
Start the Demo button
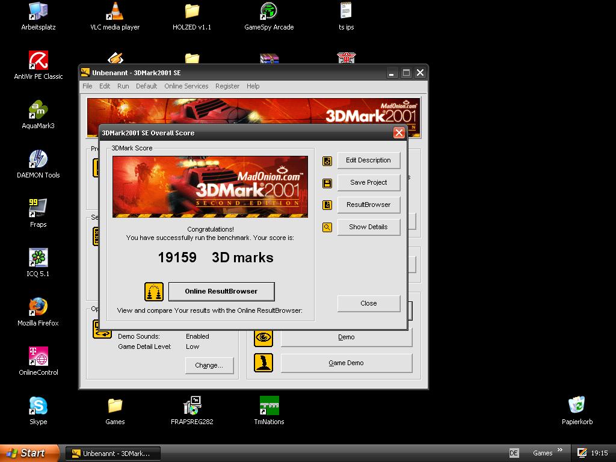pyautogui.click(x=346, y=337)
